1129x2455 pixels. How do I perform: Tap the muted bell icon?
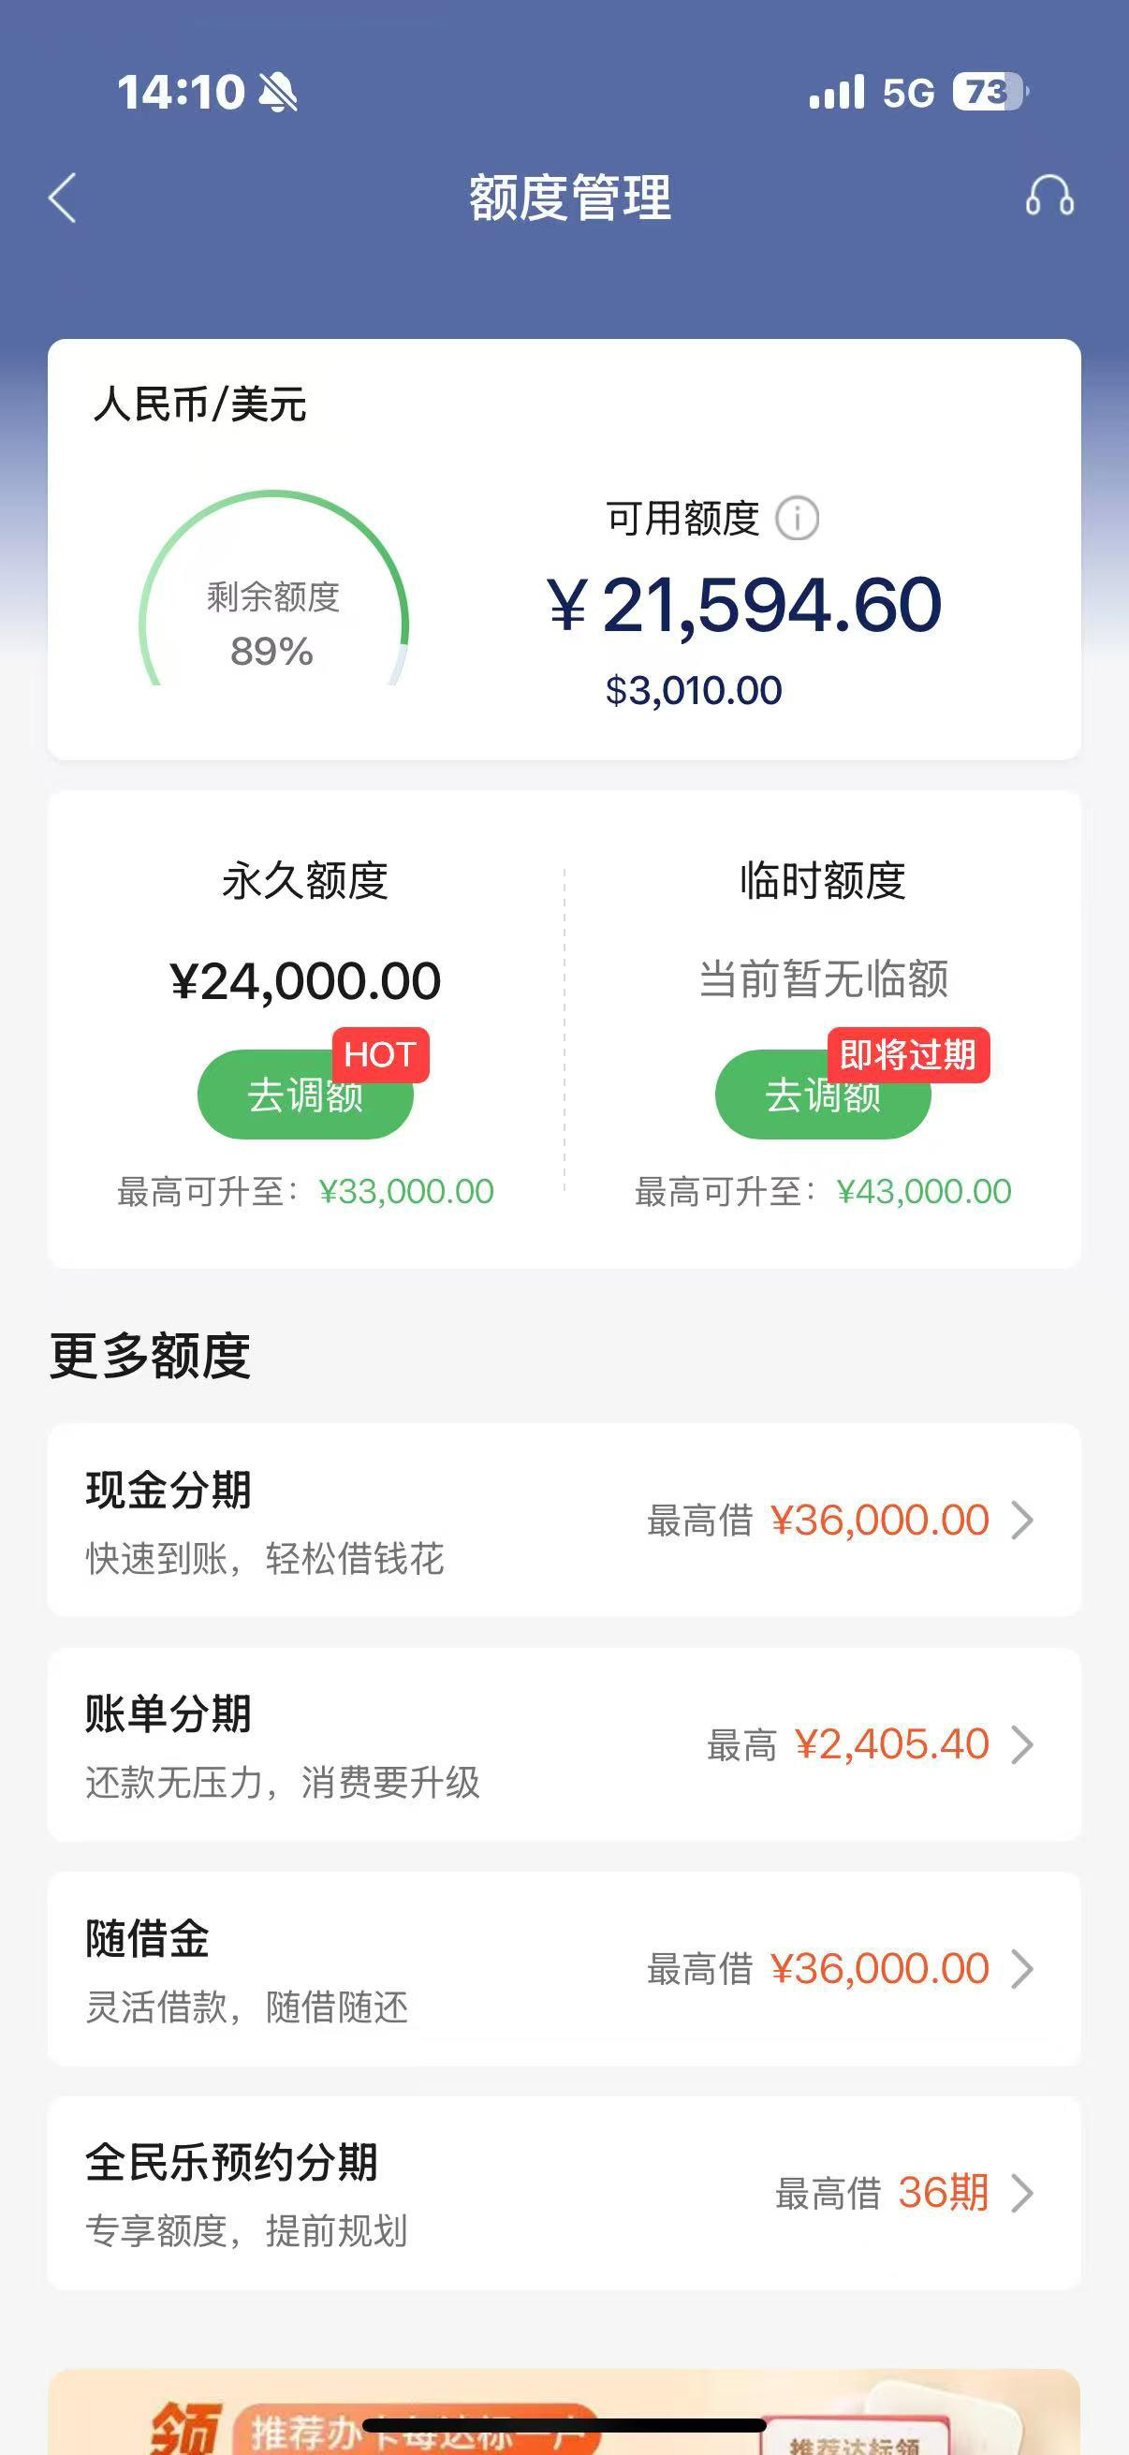277,93
